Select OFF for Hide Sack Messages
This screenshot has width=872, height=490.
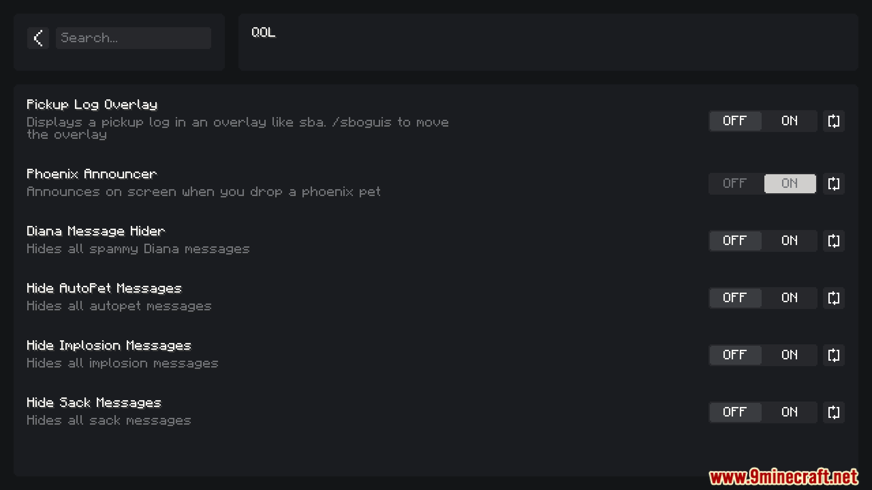(x=735, y=412)
